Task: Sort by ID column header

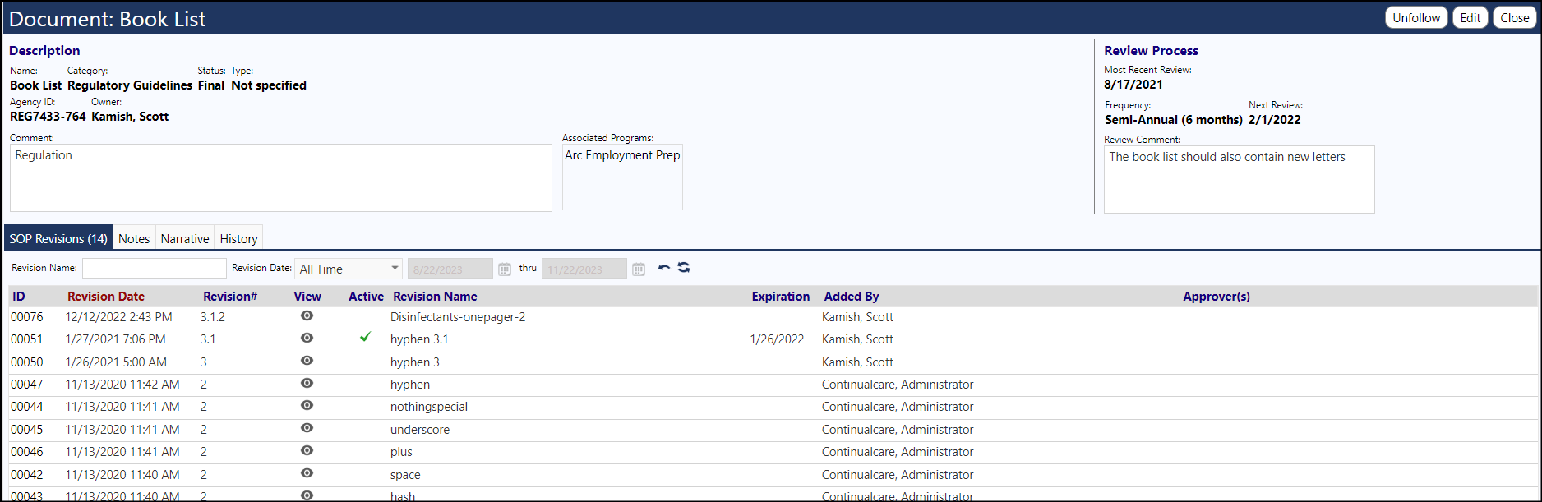Action: tap(19, 297)
